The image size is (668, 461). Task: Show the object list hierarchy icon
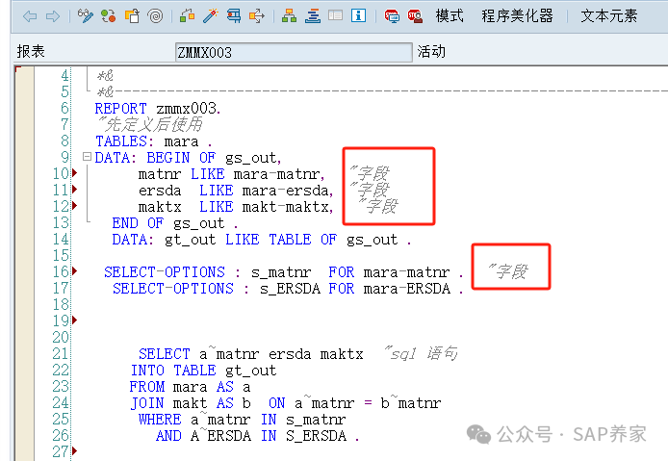(x=290, y=16)
